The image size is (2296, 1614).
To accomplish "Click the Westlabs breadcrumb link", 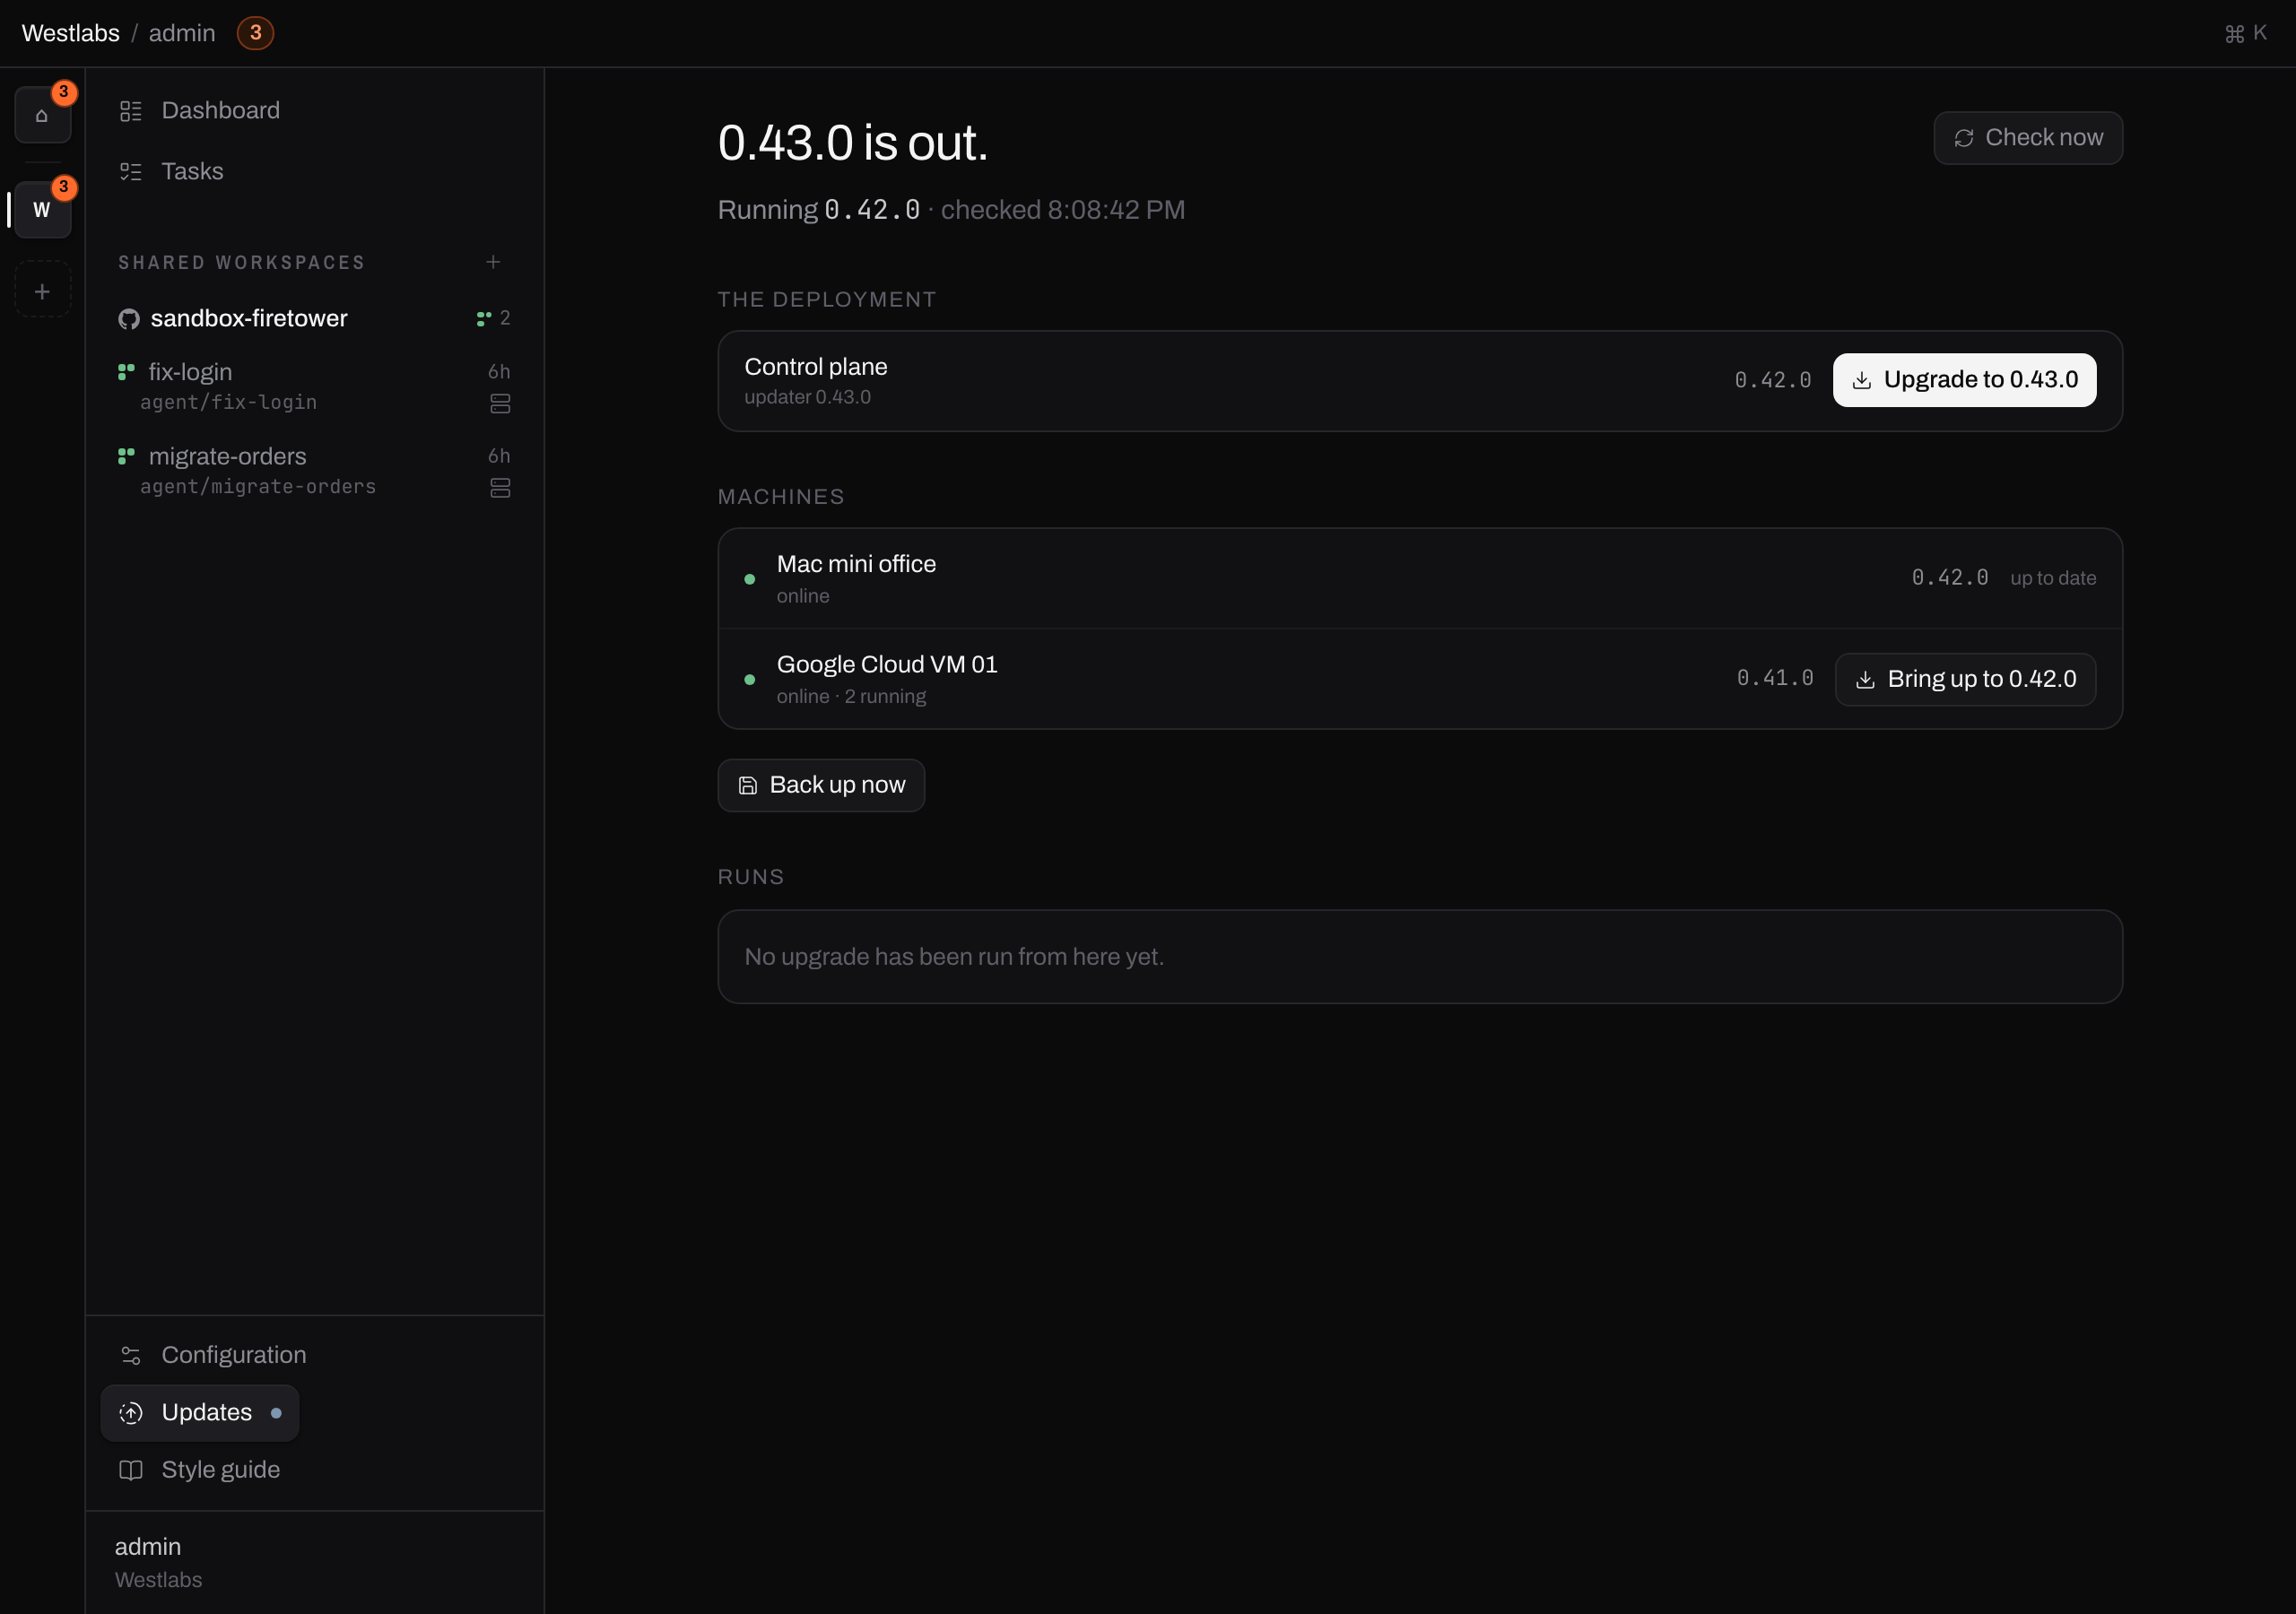I will click(x=71, y=33).
